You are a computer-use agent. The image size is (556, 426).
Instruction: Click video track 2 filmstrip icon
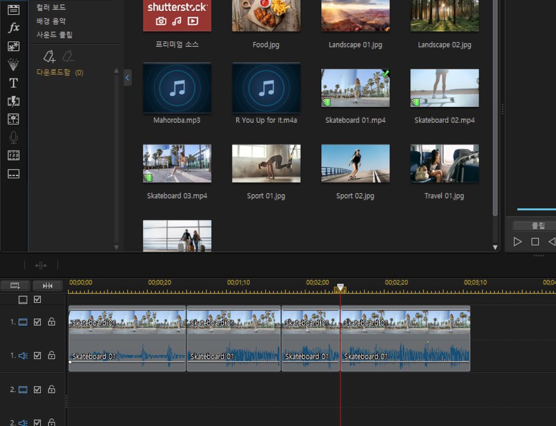tap(23, 390)
